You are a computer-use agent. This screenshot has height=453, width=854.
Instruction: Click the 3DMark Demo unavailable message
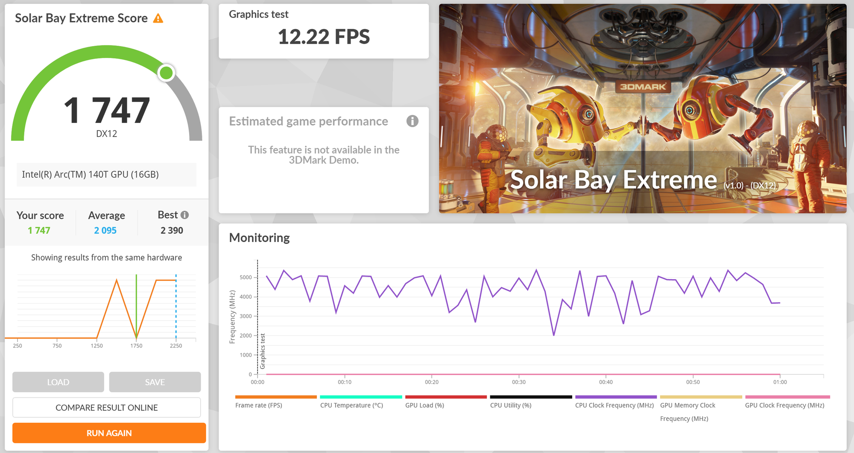click(x=324, y=155)
